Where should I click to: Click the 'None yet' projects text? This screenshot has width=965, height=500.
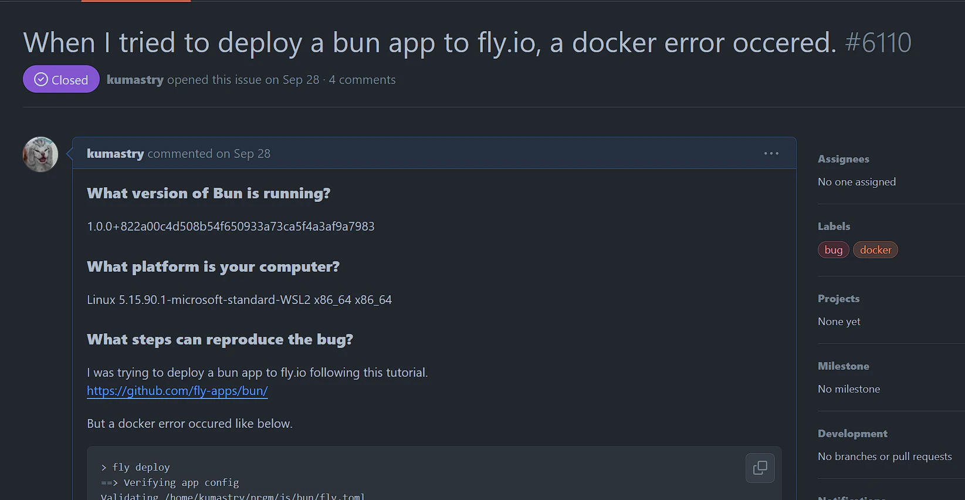click(x=839, y=322)
